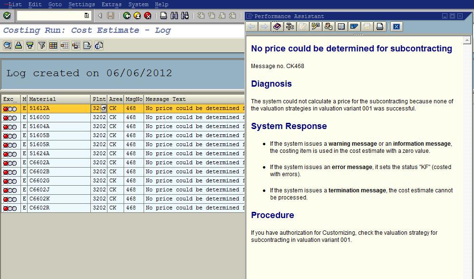Click the Find binoculars icon
This screenshot has height=279, width=474.
(x=174, y=15)
